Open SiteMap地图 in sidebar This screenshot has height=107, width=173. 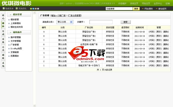[x=16, y=48]
